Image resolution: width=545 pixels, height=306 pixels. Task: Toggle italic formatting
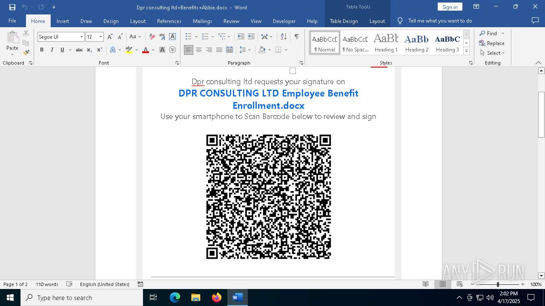click(x=52, y=50)
